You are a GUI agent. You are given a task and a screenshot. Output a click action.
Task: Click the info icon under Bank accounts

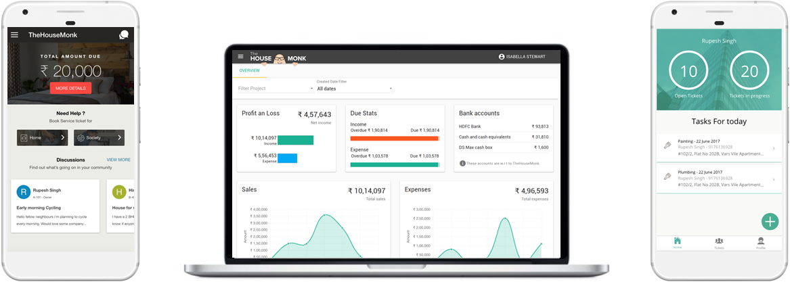coord(462,163)
